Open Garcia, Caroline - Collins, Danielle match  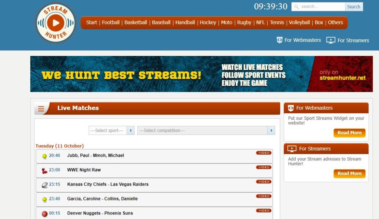103,199
